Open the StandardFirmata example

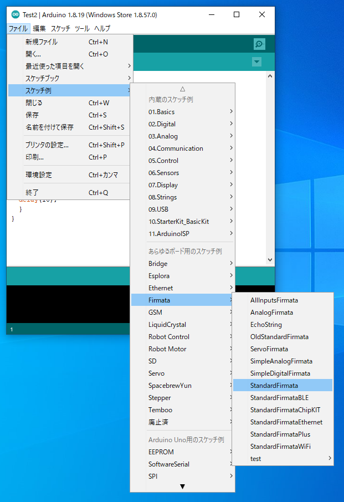[x=283, y=385]
